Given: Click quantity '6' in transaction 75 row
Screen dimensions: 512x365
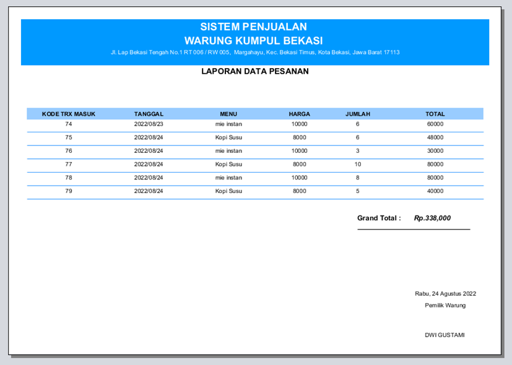Looking at the screenshot, I should pos(358,137).
